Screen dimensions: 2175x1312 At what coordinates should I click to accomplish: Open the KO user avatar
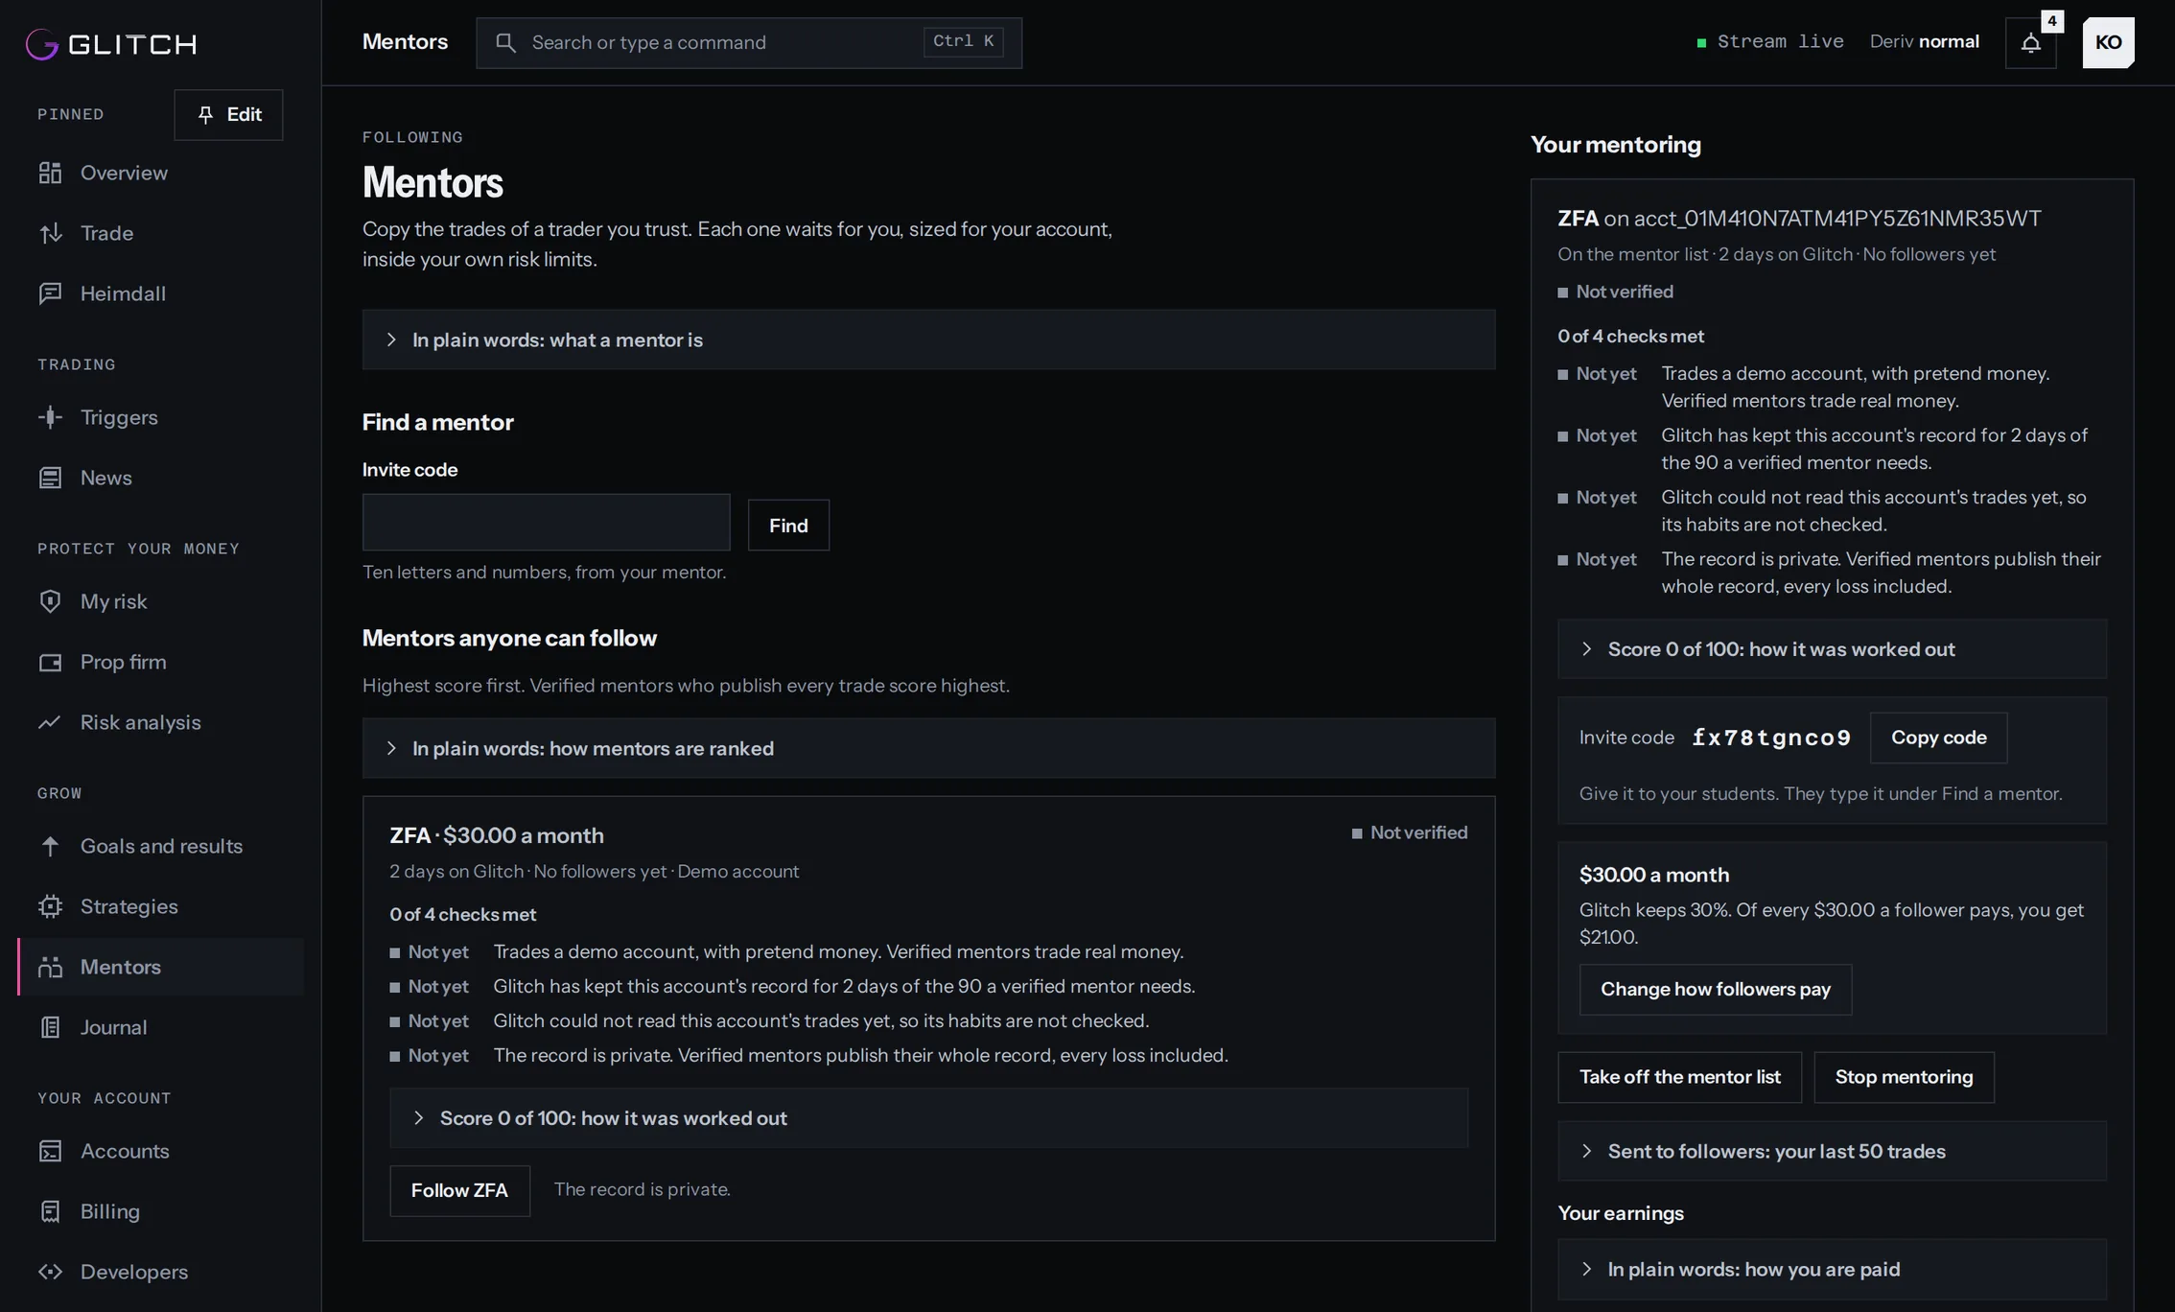click(2108, 42)
